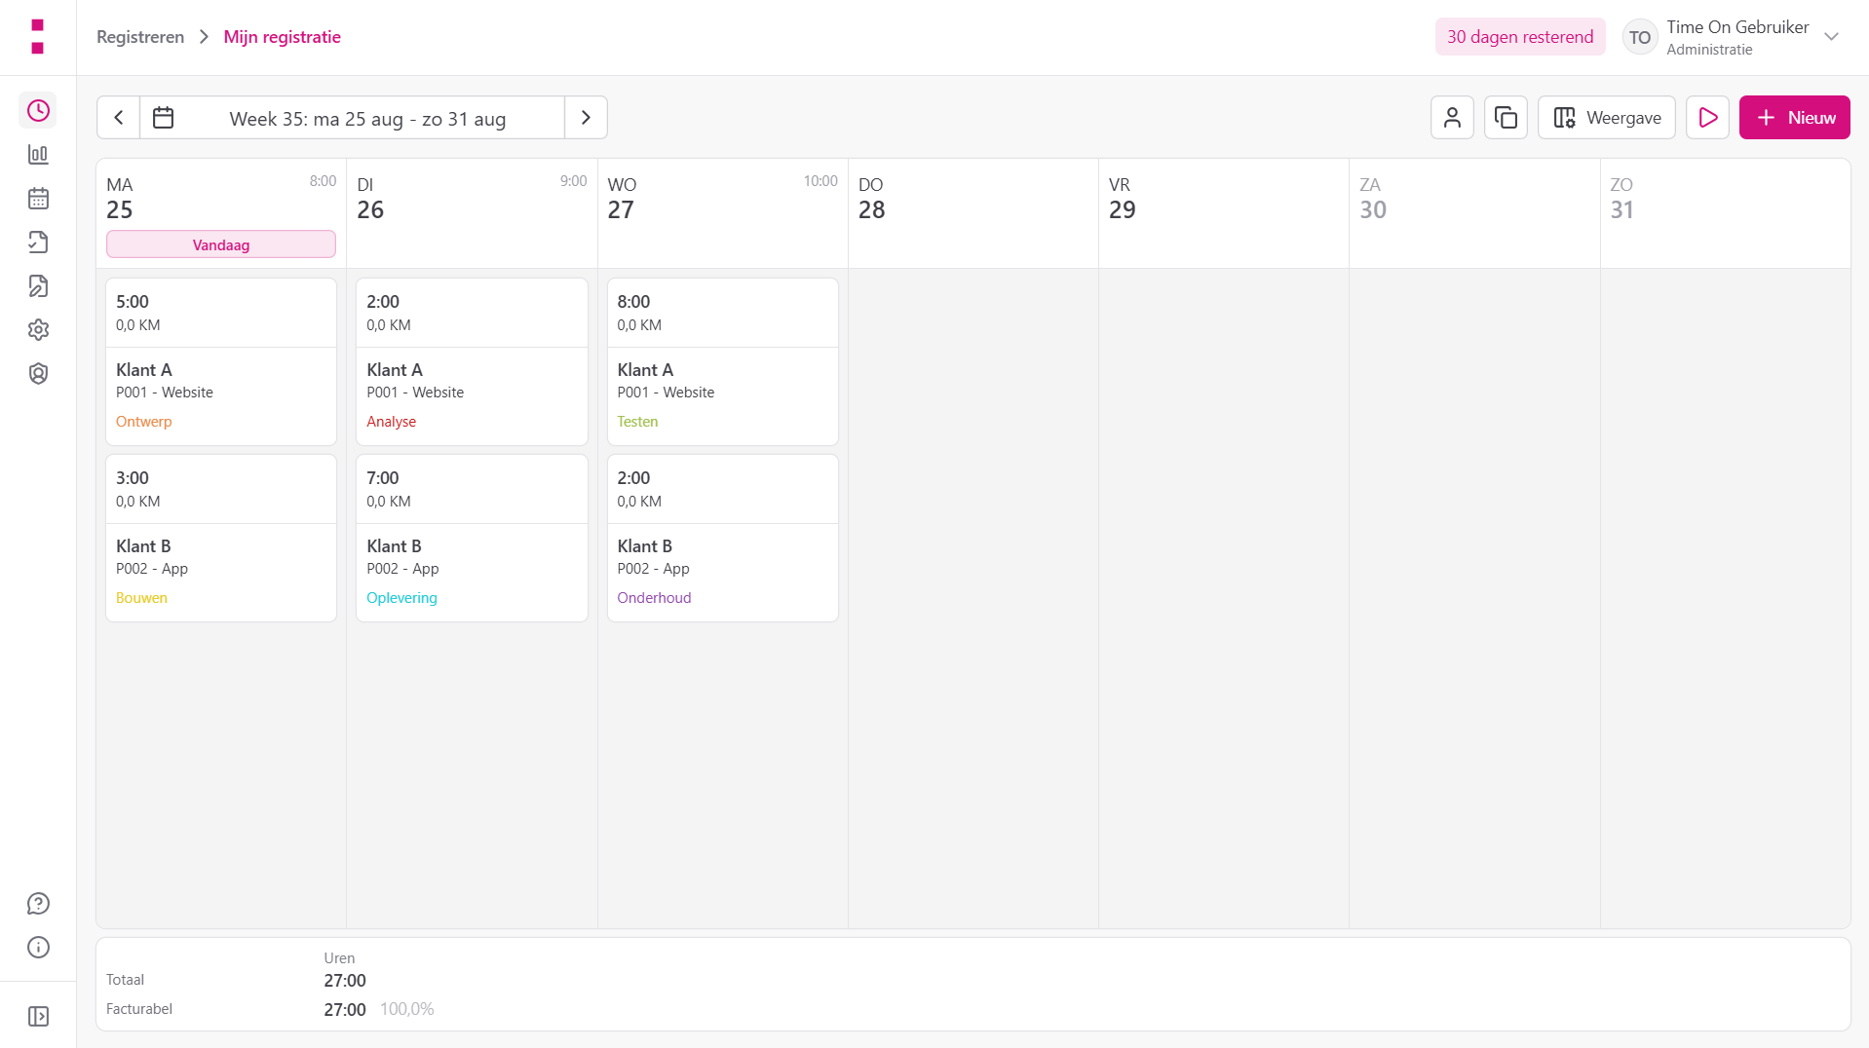Open the calendar planning icon in sidebar
Image resolution: width=1869 pixels, height=1048 pixels.
38,199
